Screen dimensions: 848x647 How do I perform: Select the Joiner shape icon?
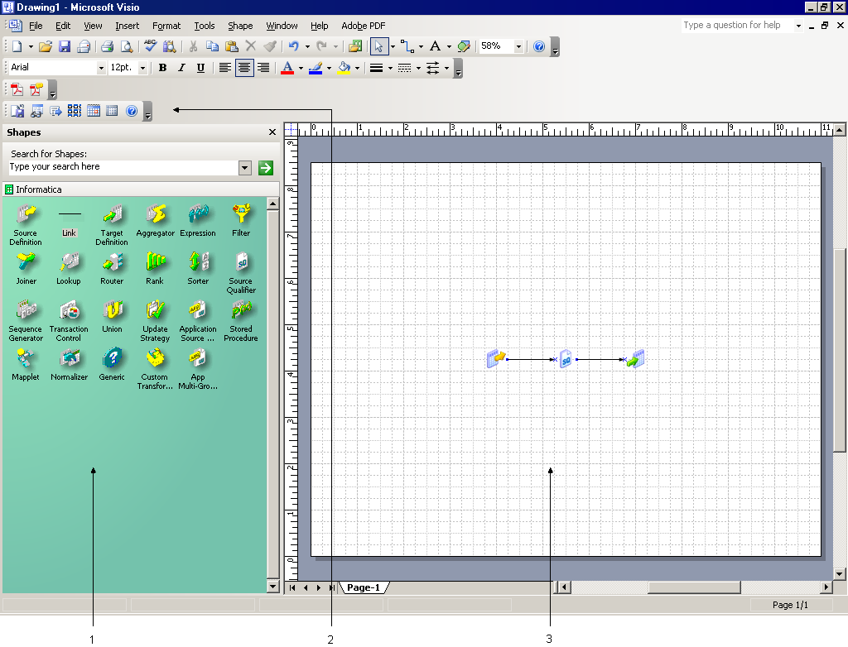pyautogui.click(x=26, y=263)
